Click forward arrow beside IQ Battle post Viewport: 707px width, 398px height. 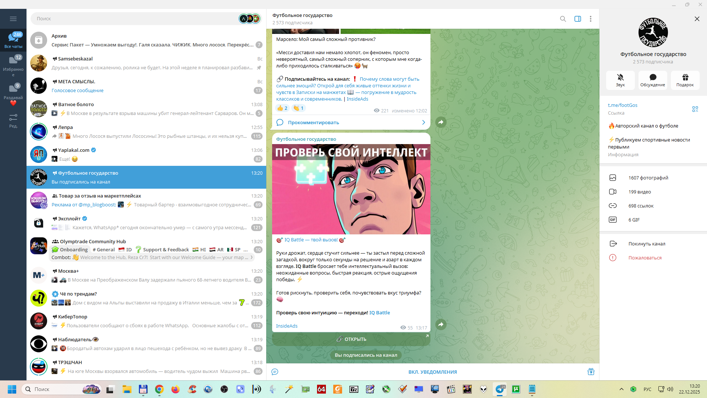click(441, 324)
